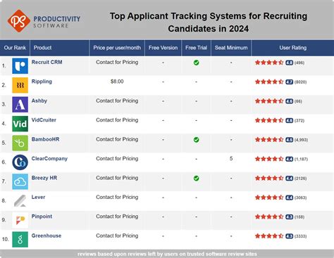Open the Pinpoint product link
This screenshot has width=334, height=258.
(42, 217)
